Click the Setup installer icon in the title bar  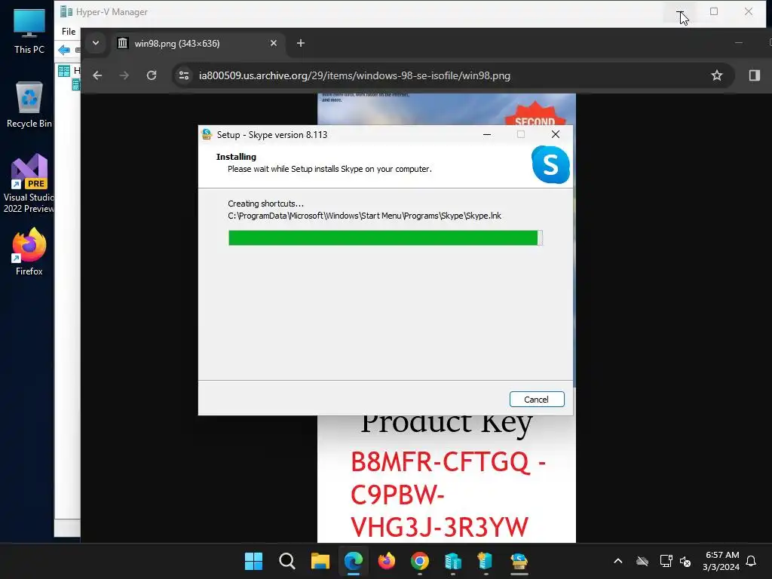tap(207, 134)
